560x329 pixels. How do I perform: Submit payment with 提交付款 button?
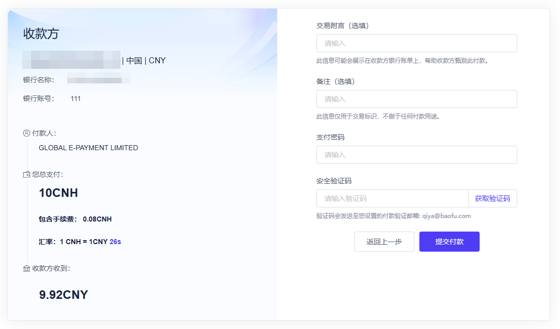tap(449, 242)
